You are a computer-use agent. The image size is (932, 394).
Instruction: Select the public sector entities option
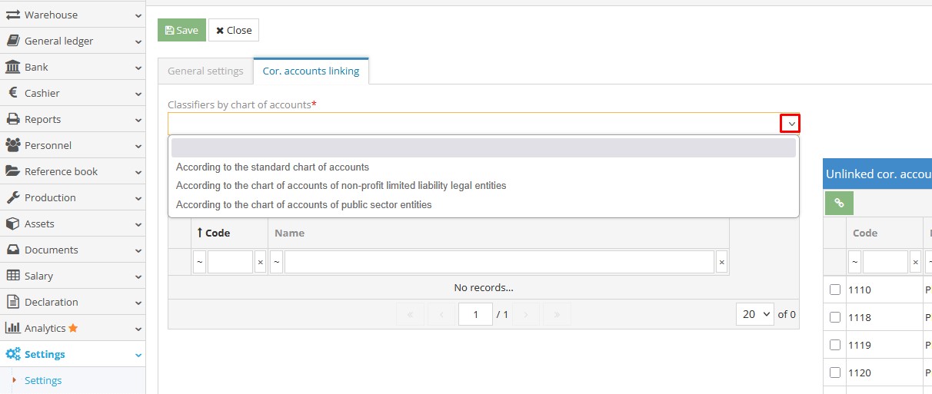[304, 205]
